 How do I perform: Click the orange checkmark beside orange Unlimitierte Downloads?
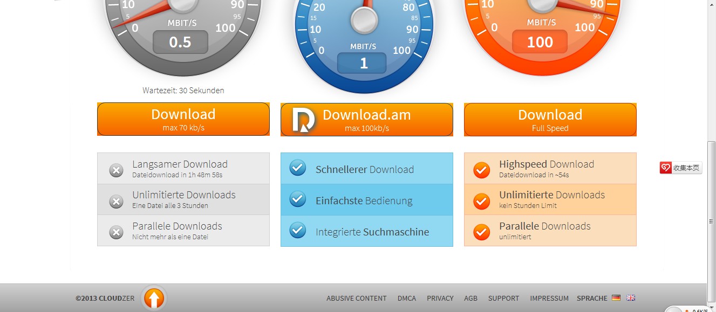point(481,201)
